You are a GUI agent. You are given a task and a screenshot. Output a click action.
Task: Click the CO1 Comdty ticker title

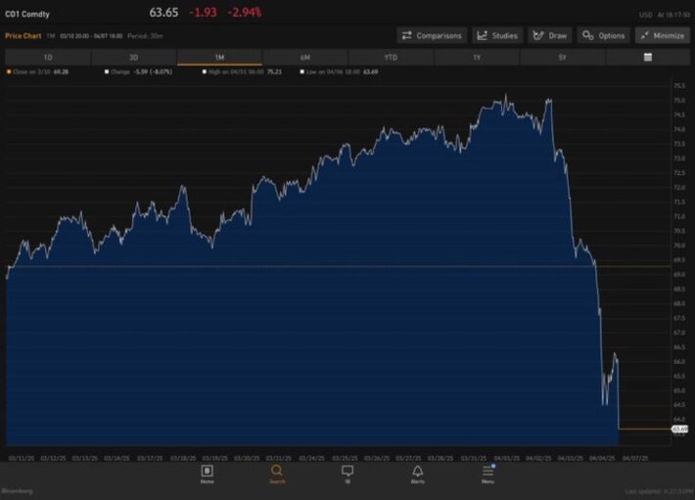click(x=27, y=14)
